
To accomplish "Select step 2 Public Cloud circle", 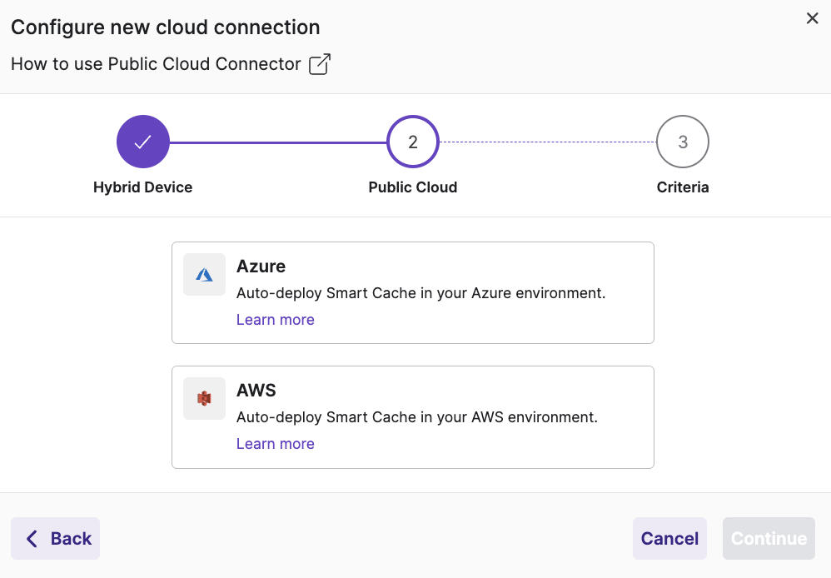I will click(x=413, y=142).
